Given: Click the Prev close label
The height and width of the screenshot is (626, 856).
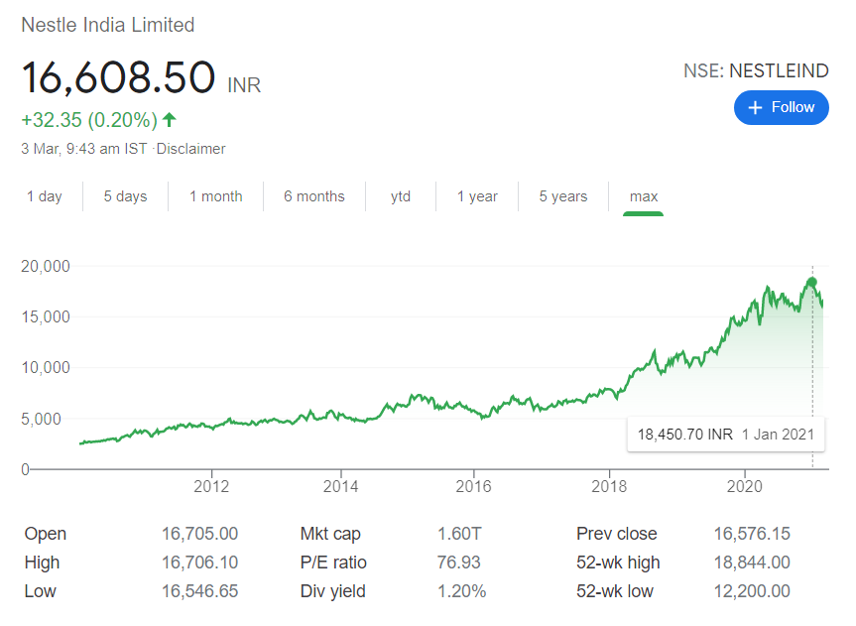Looking at the screenshot, I should 617,534.
